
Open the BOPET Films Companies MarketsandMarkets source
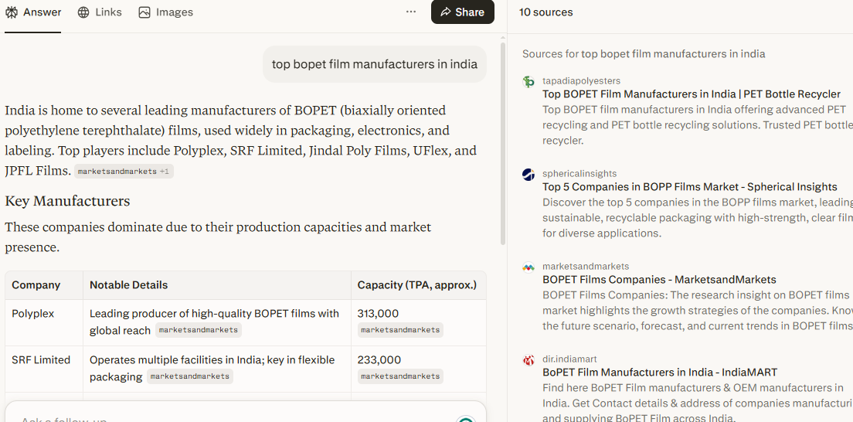(x=659, y=280)
